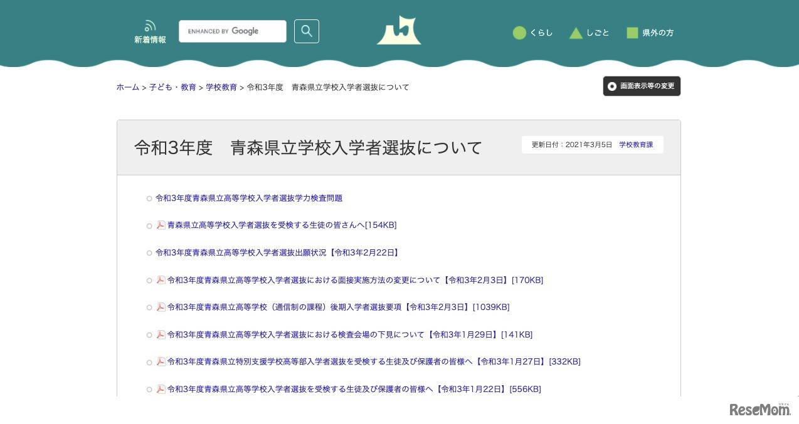Open 子ども・教育 breadcrumb link

coord(172,88)
